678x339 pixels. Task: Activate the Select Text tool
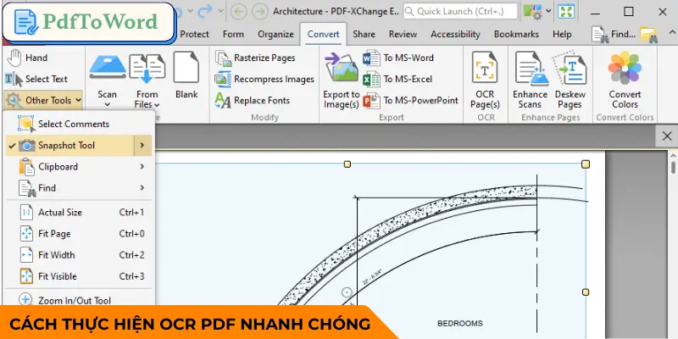point(36,79)
